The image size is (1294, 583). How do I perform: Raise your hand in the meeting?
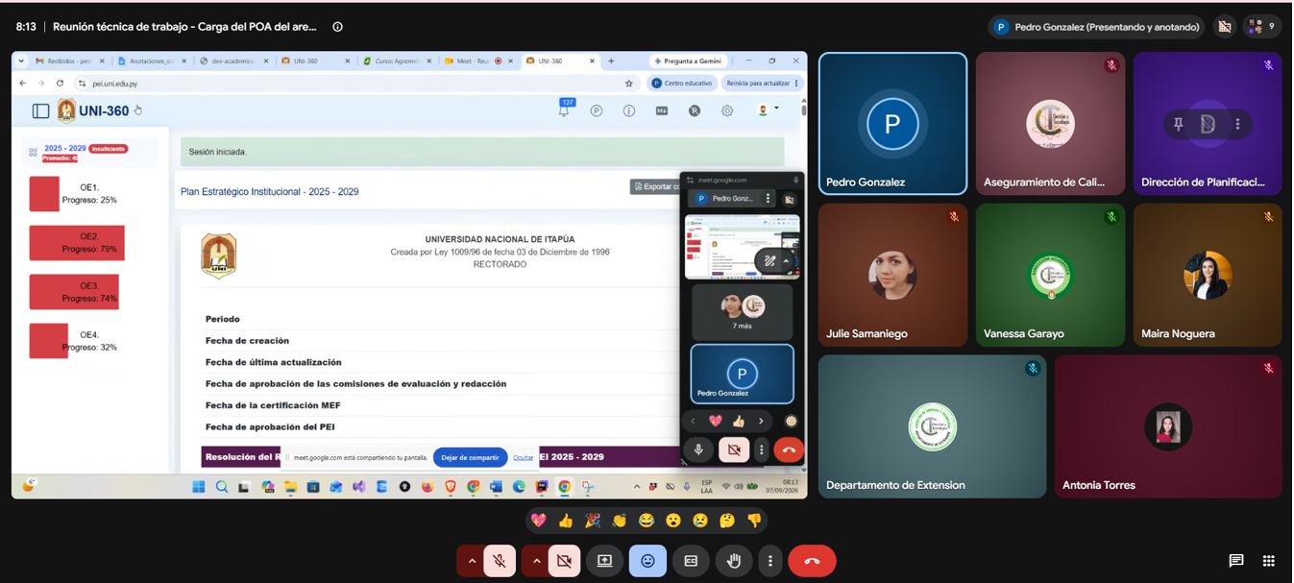734,561
